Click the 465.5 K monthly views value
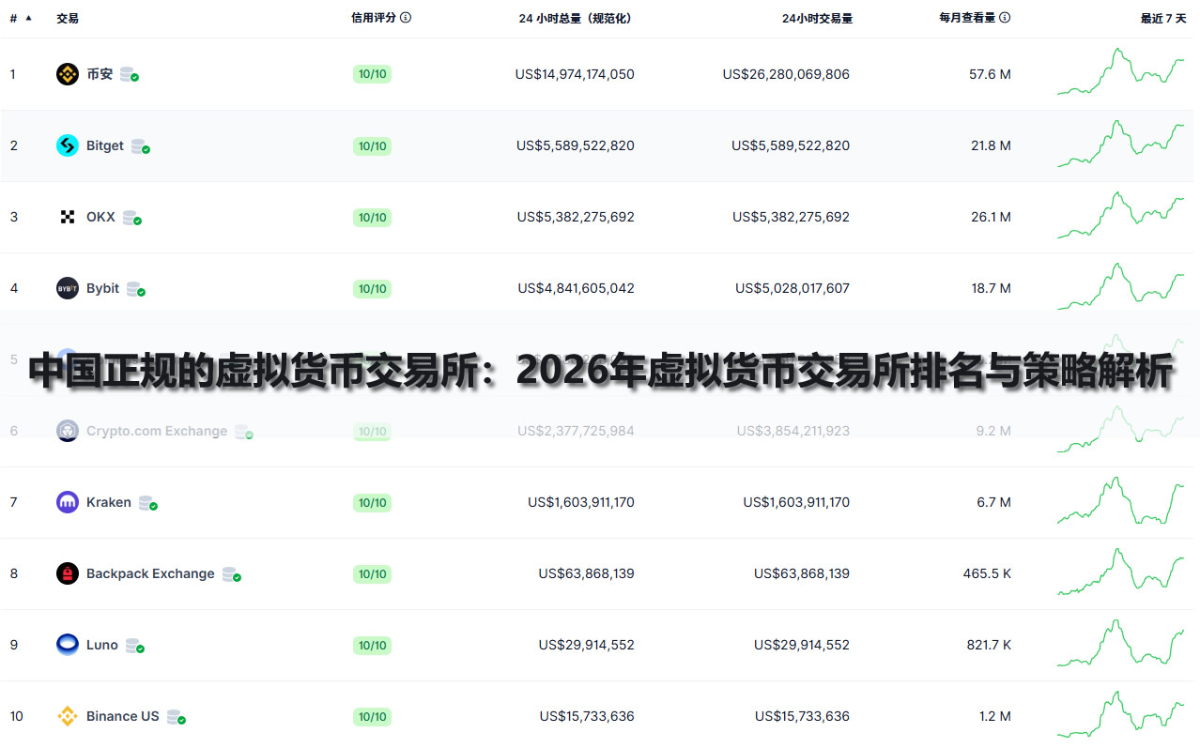 (987, 573)
